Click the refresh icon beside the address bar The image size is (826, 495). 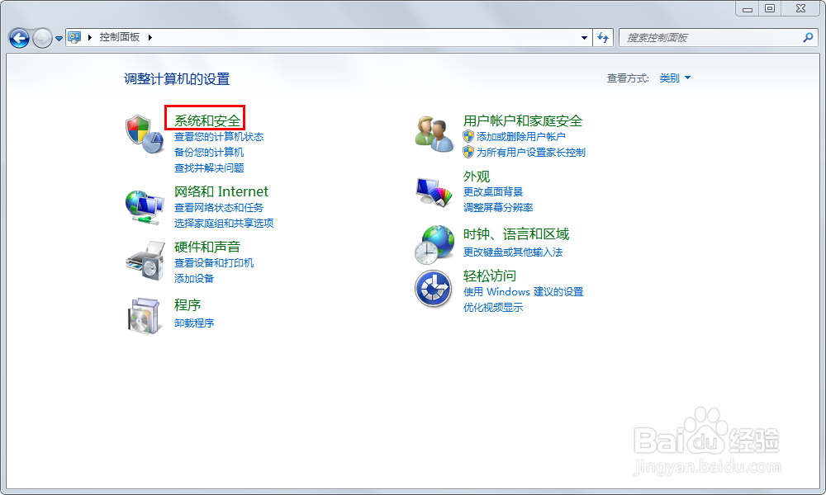click(602, 37)
